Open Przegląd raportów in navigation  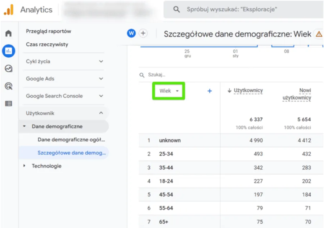coord(49,31)
